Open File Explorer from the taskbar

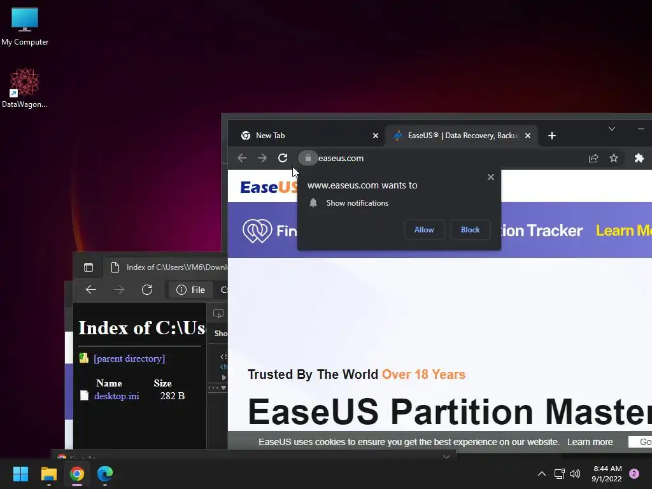(48, 474)
